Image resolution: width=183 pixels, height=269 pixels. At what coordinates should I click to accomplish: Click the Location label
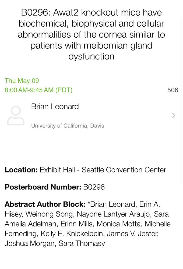(x=21, y=170)
